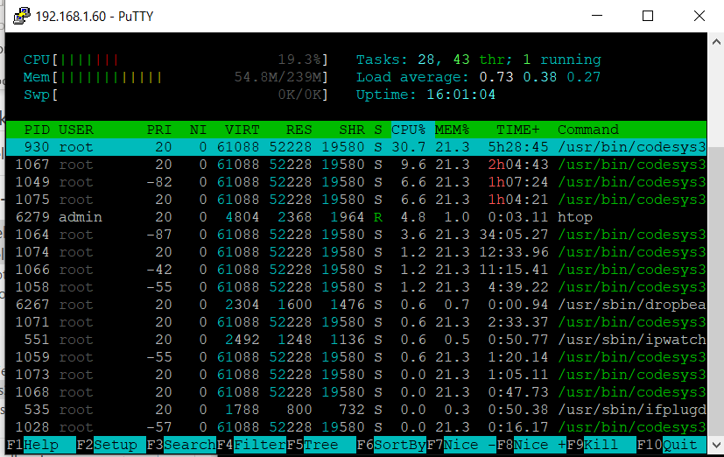This screenshot has height=457, width=724.
Task: Select process row PID 1059
Action: 356,358
